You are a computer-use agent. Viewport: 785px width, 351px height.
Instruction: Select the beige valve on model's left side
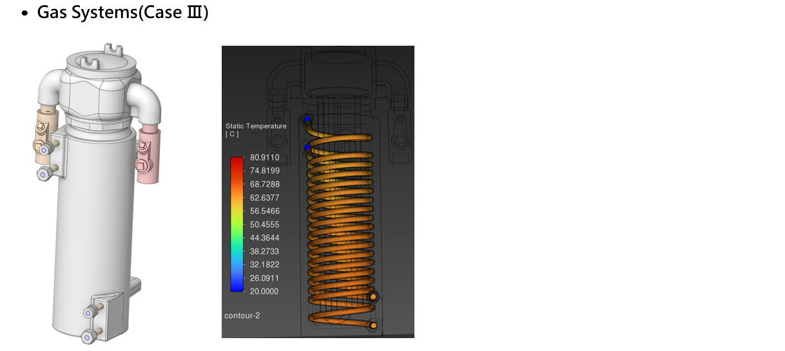(x=45, y=135)
